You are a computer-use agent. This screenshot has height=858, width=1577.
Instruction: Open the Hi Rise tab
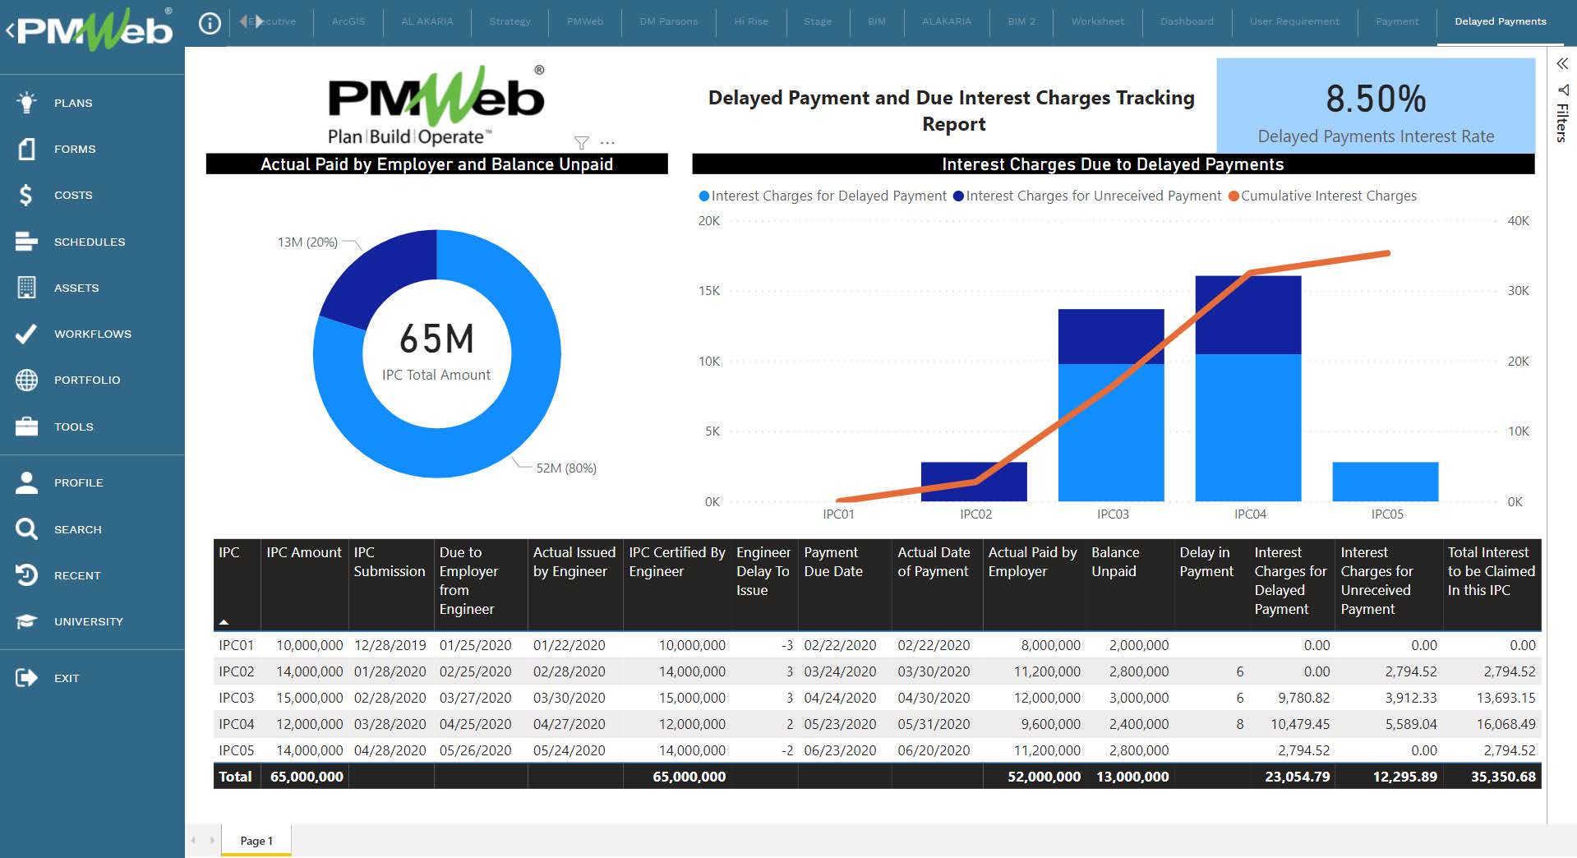click(751, 21)
